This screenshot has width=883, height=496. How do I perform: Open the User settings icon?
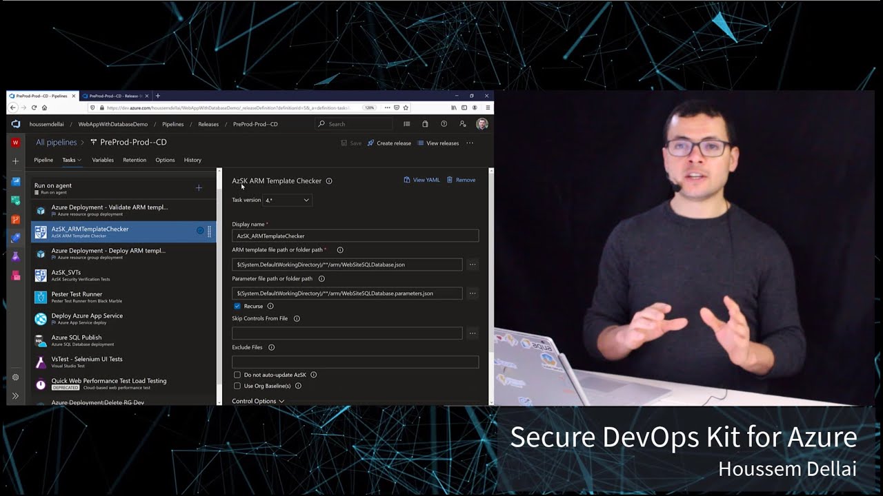463,124
